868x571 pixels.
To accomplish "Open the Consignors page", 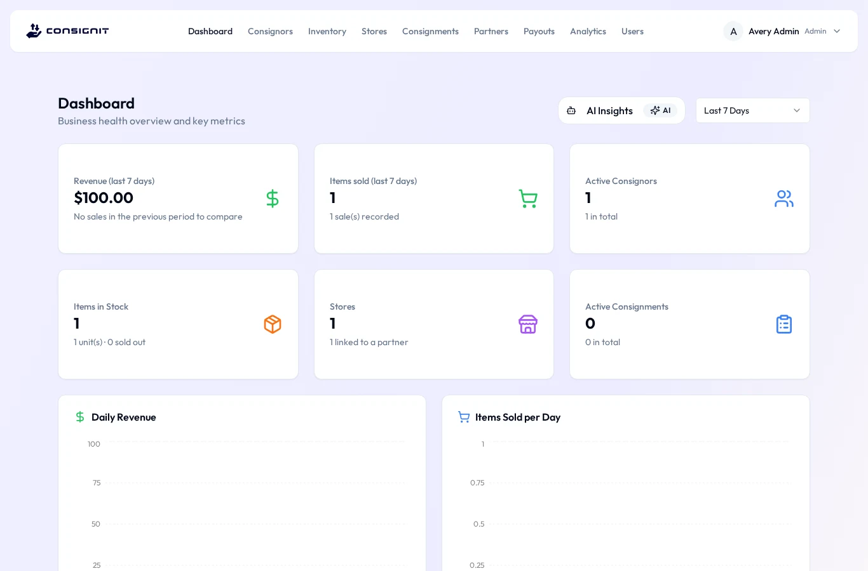I will tap(270, 31).
